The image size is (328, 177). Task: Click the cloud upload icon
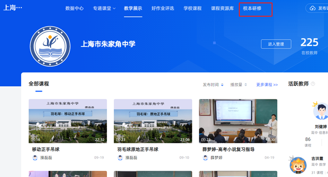312,8
